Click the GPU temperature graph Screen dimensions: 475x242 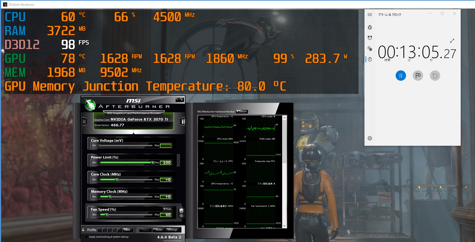[218, 195]
